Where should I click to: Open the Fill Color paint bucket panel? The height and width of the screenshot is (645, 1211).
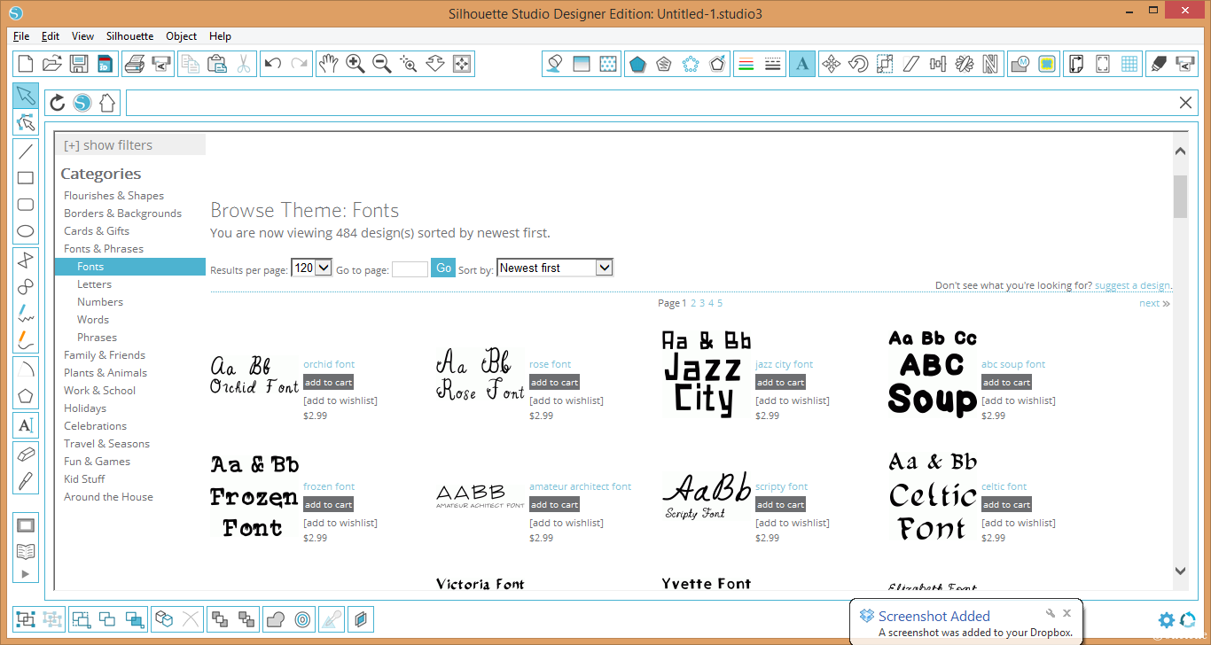tap(555, 64)
